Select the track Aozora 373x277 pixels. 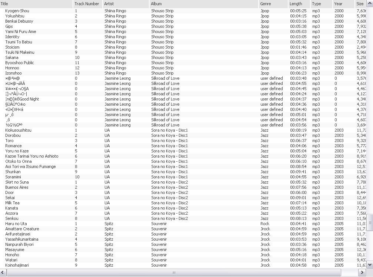tap(11, 214)
